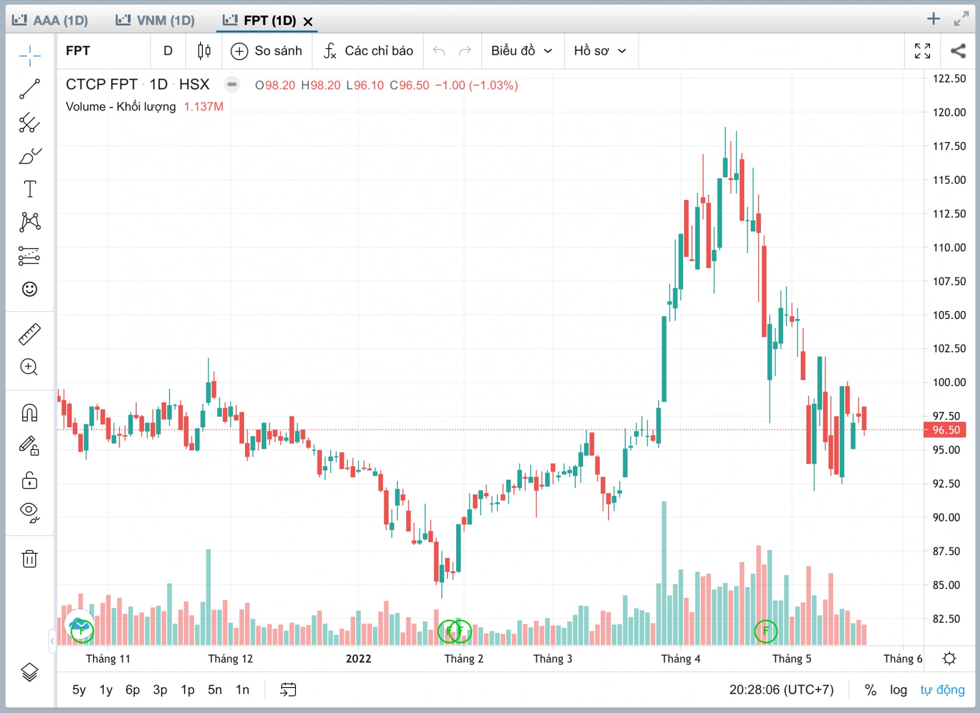Enter fullscreen chart mode
This screenshot has height=713, width=980.
tap(922, 50)
